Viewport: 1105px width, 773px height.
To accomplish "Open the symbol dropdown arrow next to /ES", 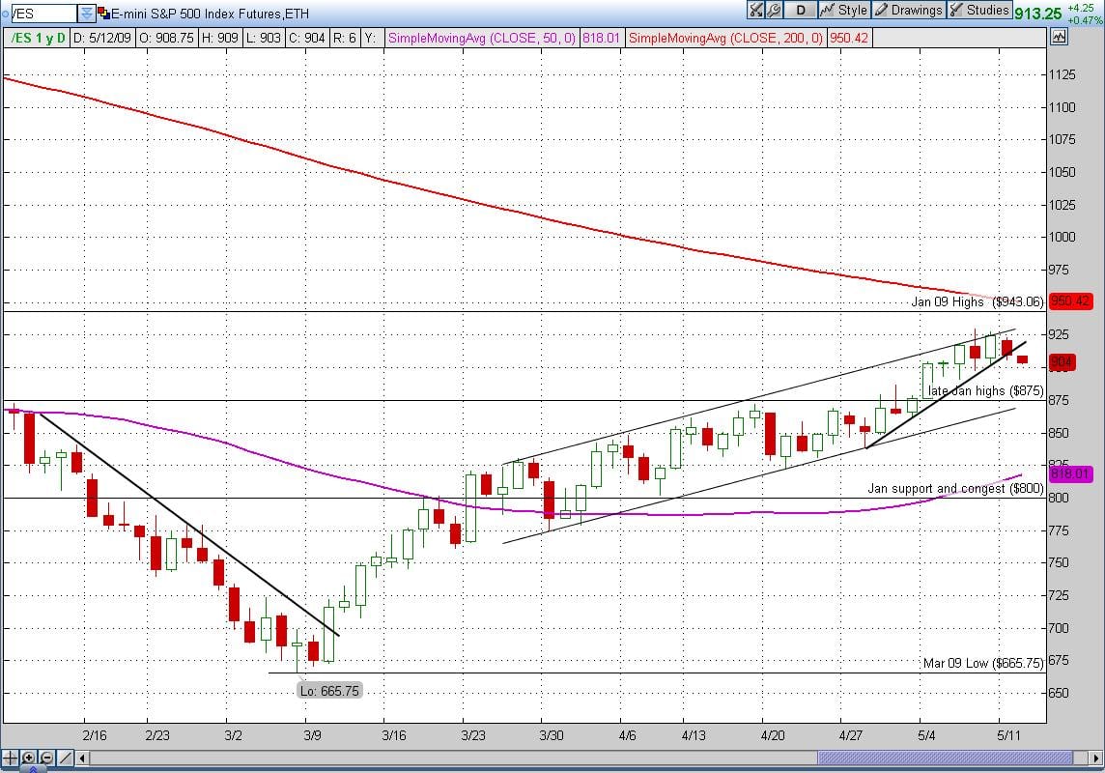I will point(87,13).
